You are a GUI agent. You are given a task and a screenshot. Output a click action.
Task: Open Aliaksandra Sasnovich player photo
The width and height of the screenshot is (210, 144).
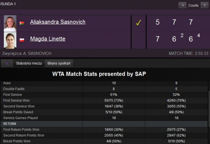click(10, 23)
